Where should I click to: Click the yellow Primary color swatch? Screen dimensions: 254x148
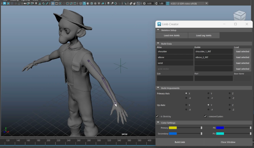click(173, 128)
